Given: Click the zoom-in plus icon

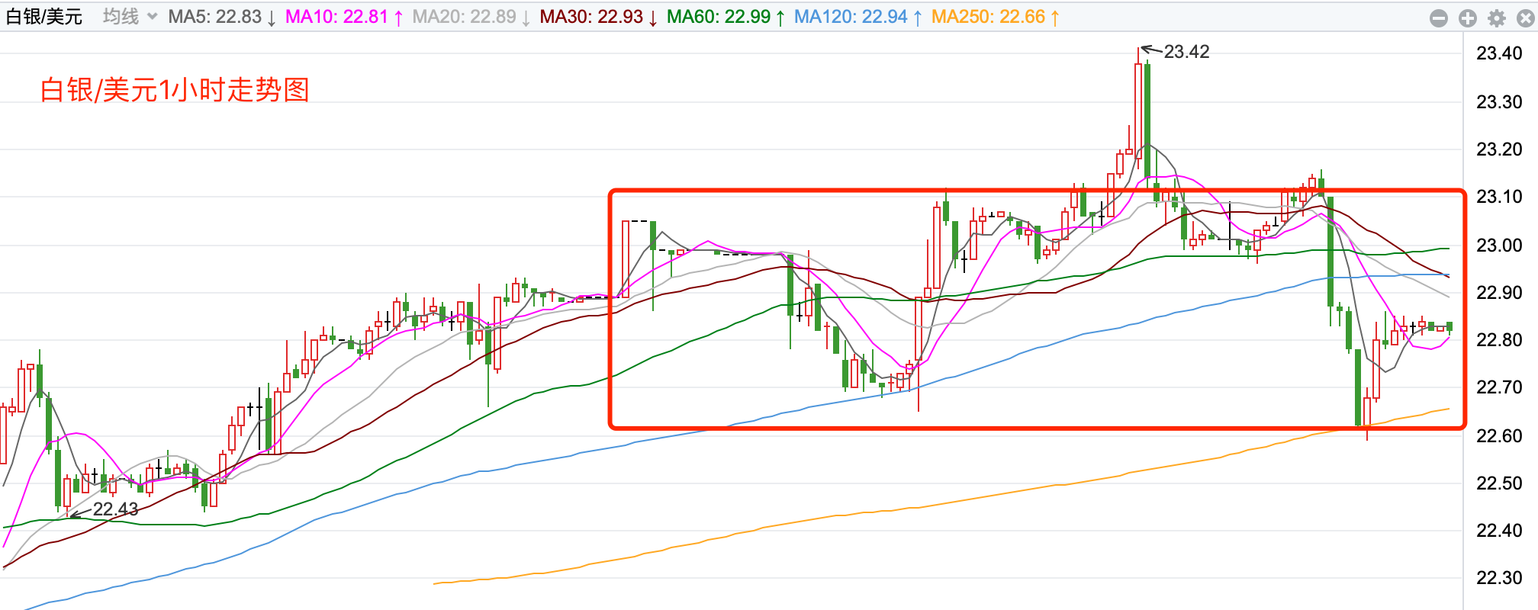Looking at the screenshot, I should [x=1468, y=18].
